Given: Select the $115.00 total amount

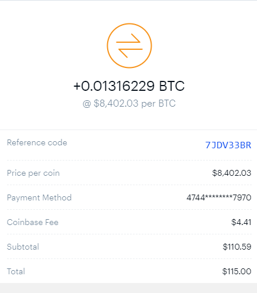Looking at the screenshot, I should point(237,271).
